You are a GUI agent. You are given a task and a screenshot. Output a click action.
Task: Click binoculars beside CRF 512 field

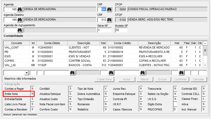(x=109, y=20)
